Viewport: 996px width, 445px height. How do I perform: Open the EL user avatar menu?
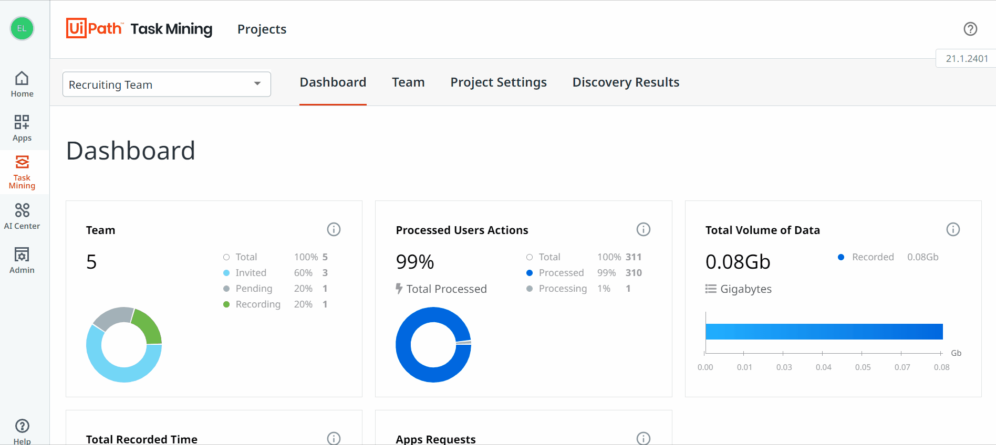[x=22, y=28]
